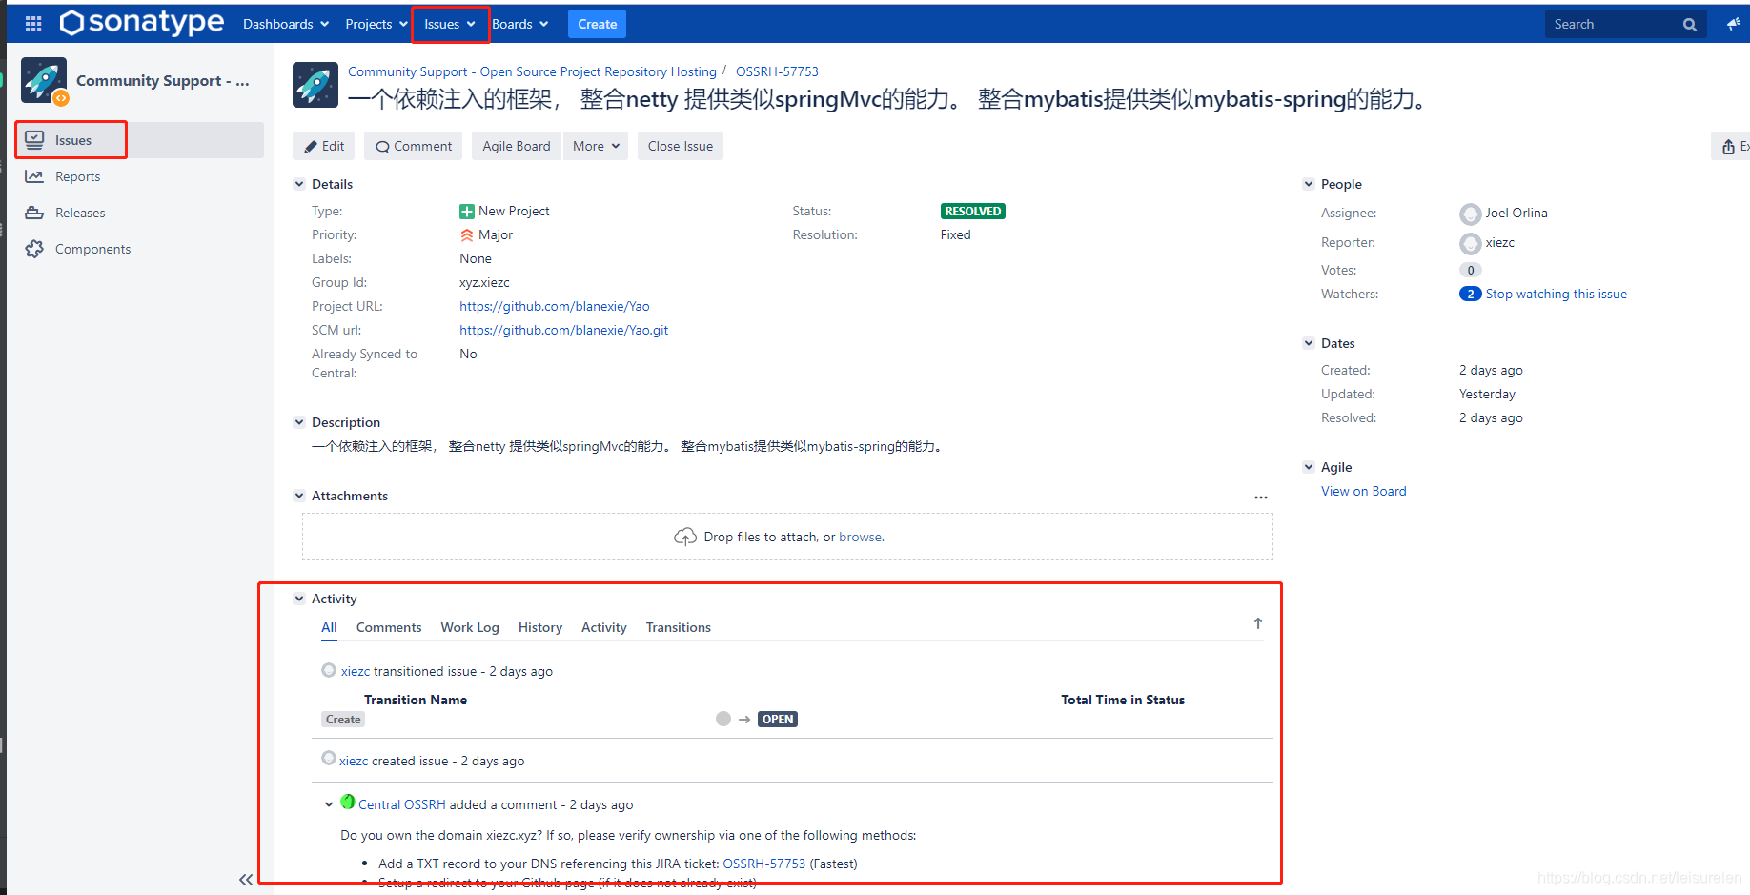Switch to the Comments tab
This screenshot has width=1750, height=895.
[x=389, y=627]
